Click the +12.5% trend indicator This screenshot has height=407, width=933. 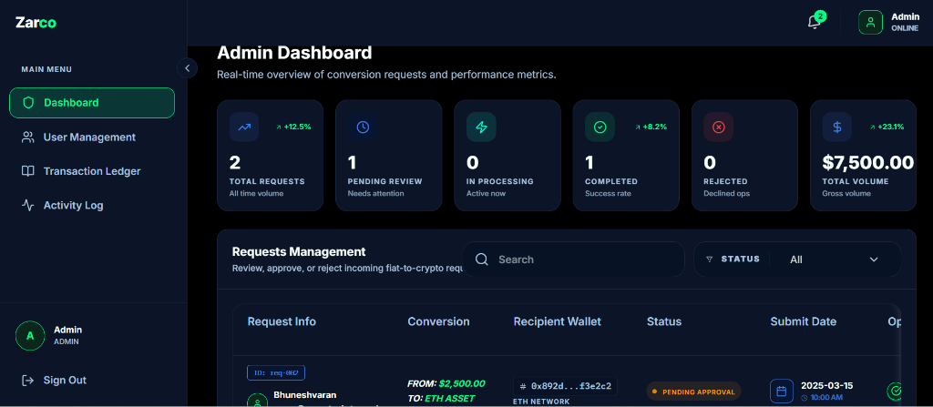tap(293, 127)
